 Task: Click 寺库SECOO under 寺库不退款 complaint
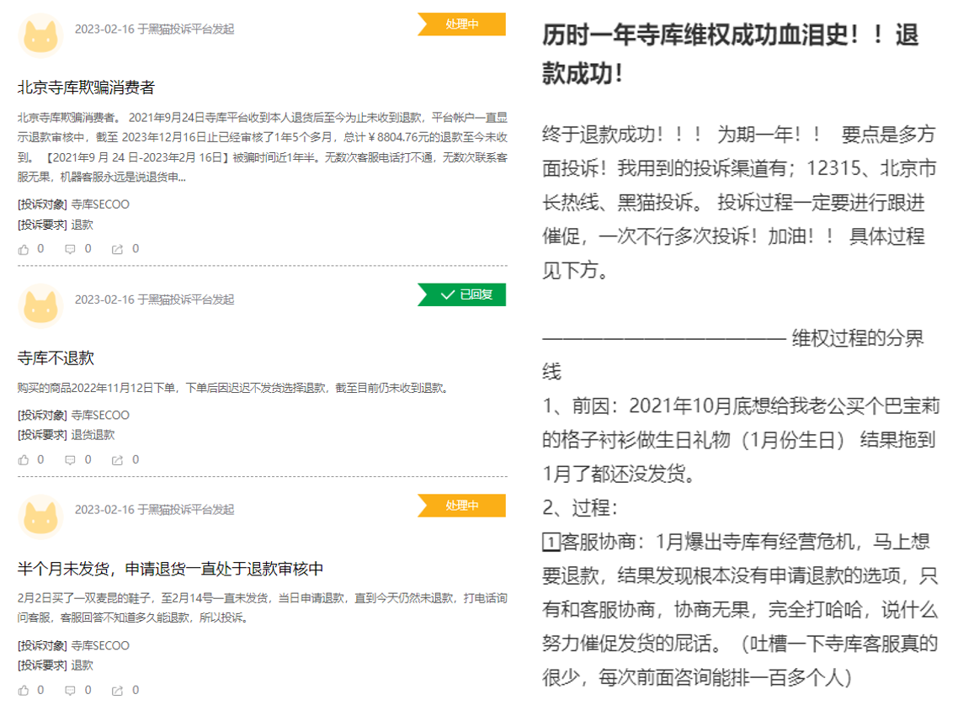100,415
